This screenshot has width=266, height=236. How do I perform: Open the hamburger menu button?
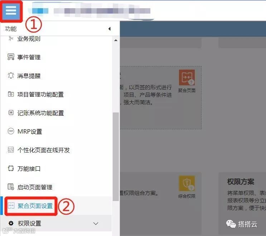tap(11, 11)
